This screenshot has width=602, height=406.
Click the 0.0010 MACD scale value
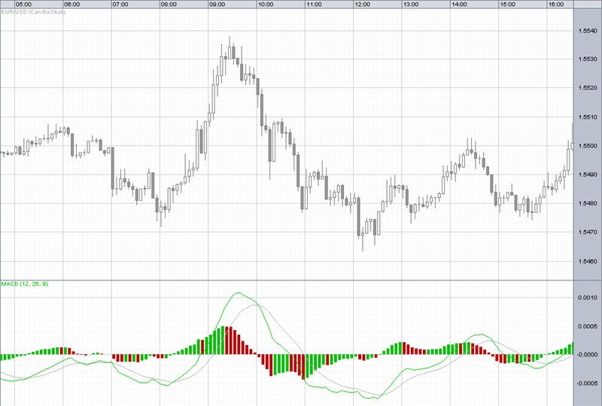[x=588, y=298]
